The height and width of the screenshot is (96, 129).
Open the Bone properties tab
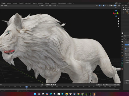pyautogui.click(x=122, y=66)
